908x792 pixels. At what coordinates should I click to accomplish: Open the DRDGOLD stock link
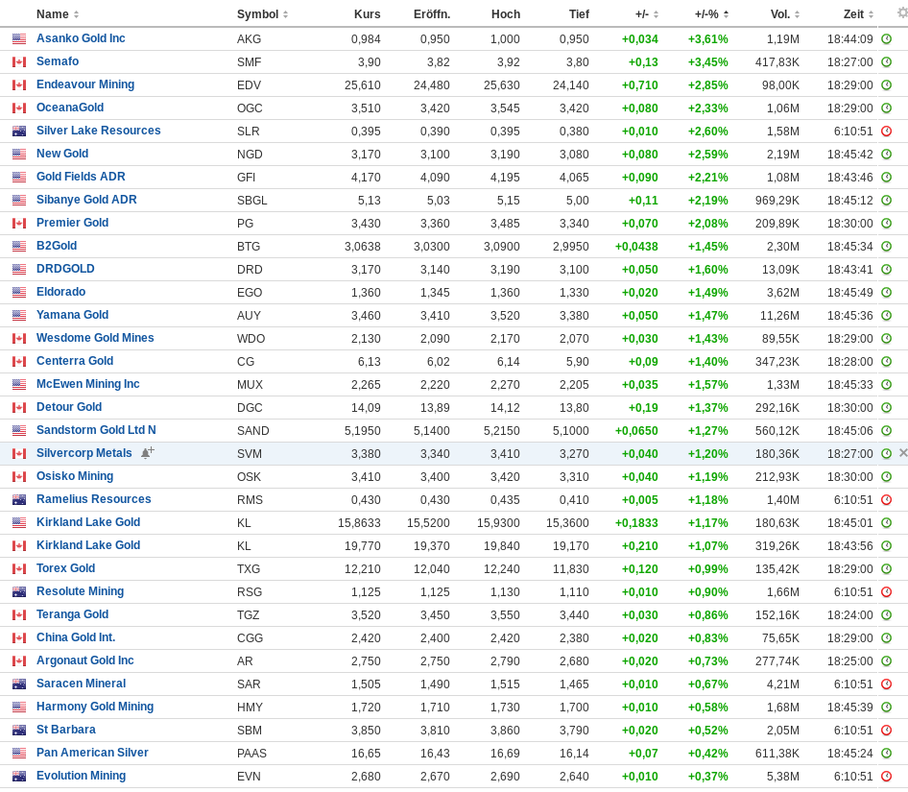(65, 269)
